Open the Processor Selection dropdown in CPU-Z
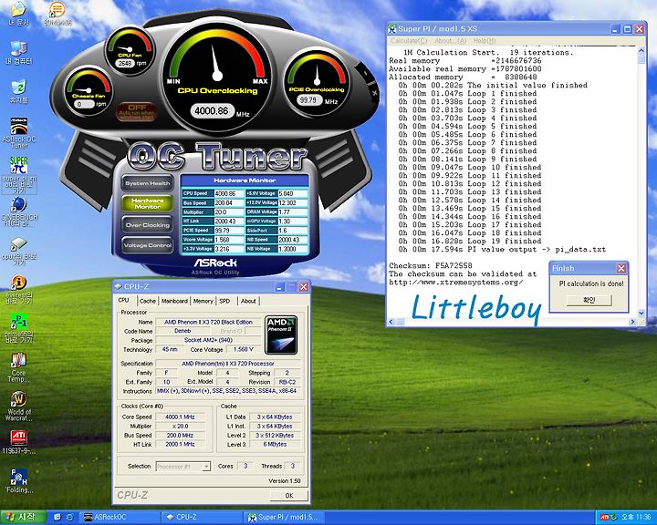The image size is (657, 525). tap(183, 466)
